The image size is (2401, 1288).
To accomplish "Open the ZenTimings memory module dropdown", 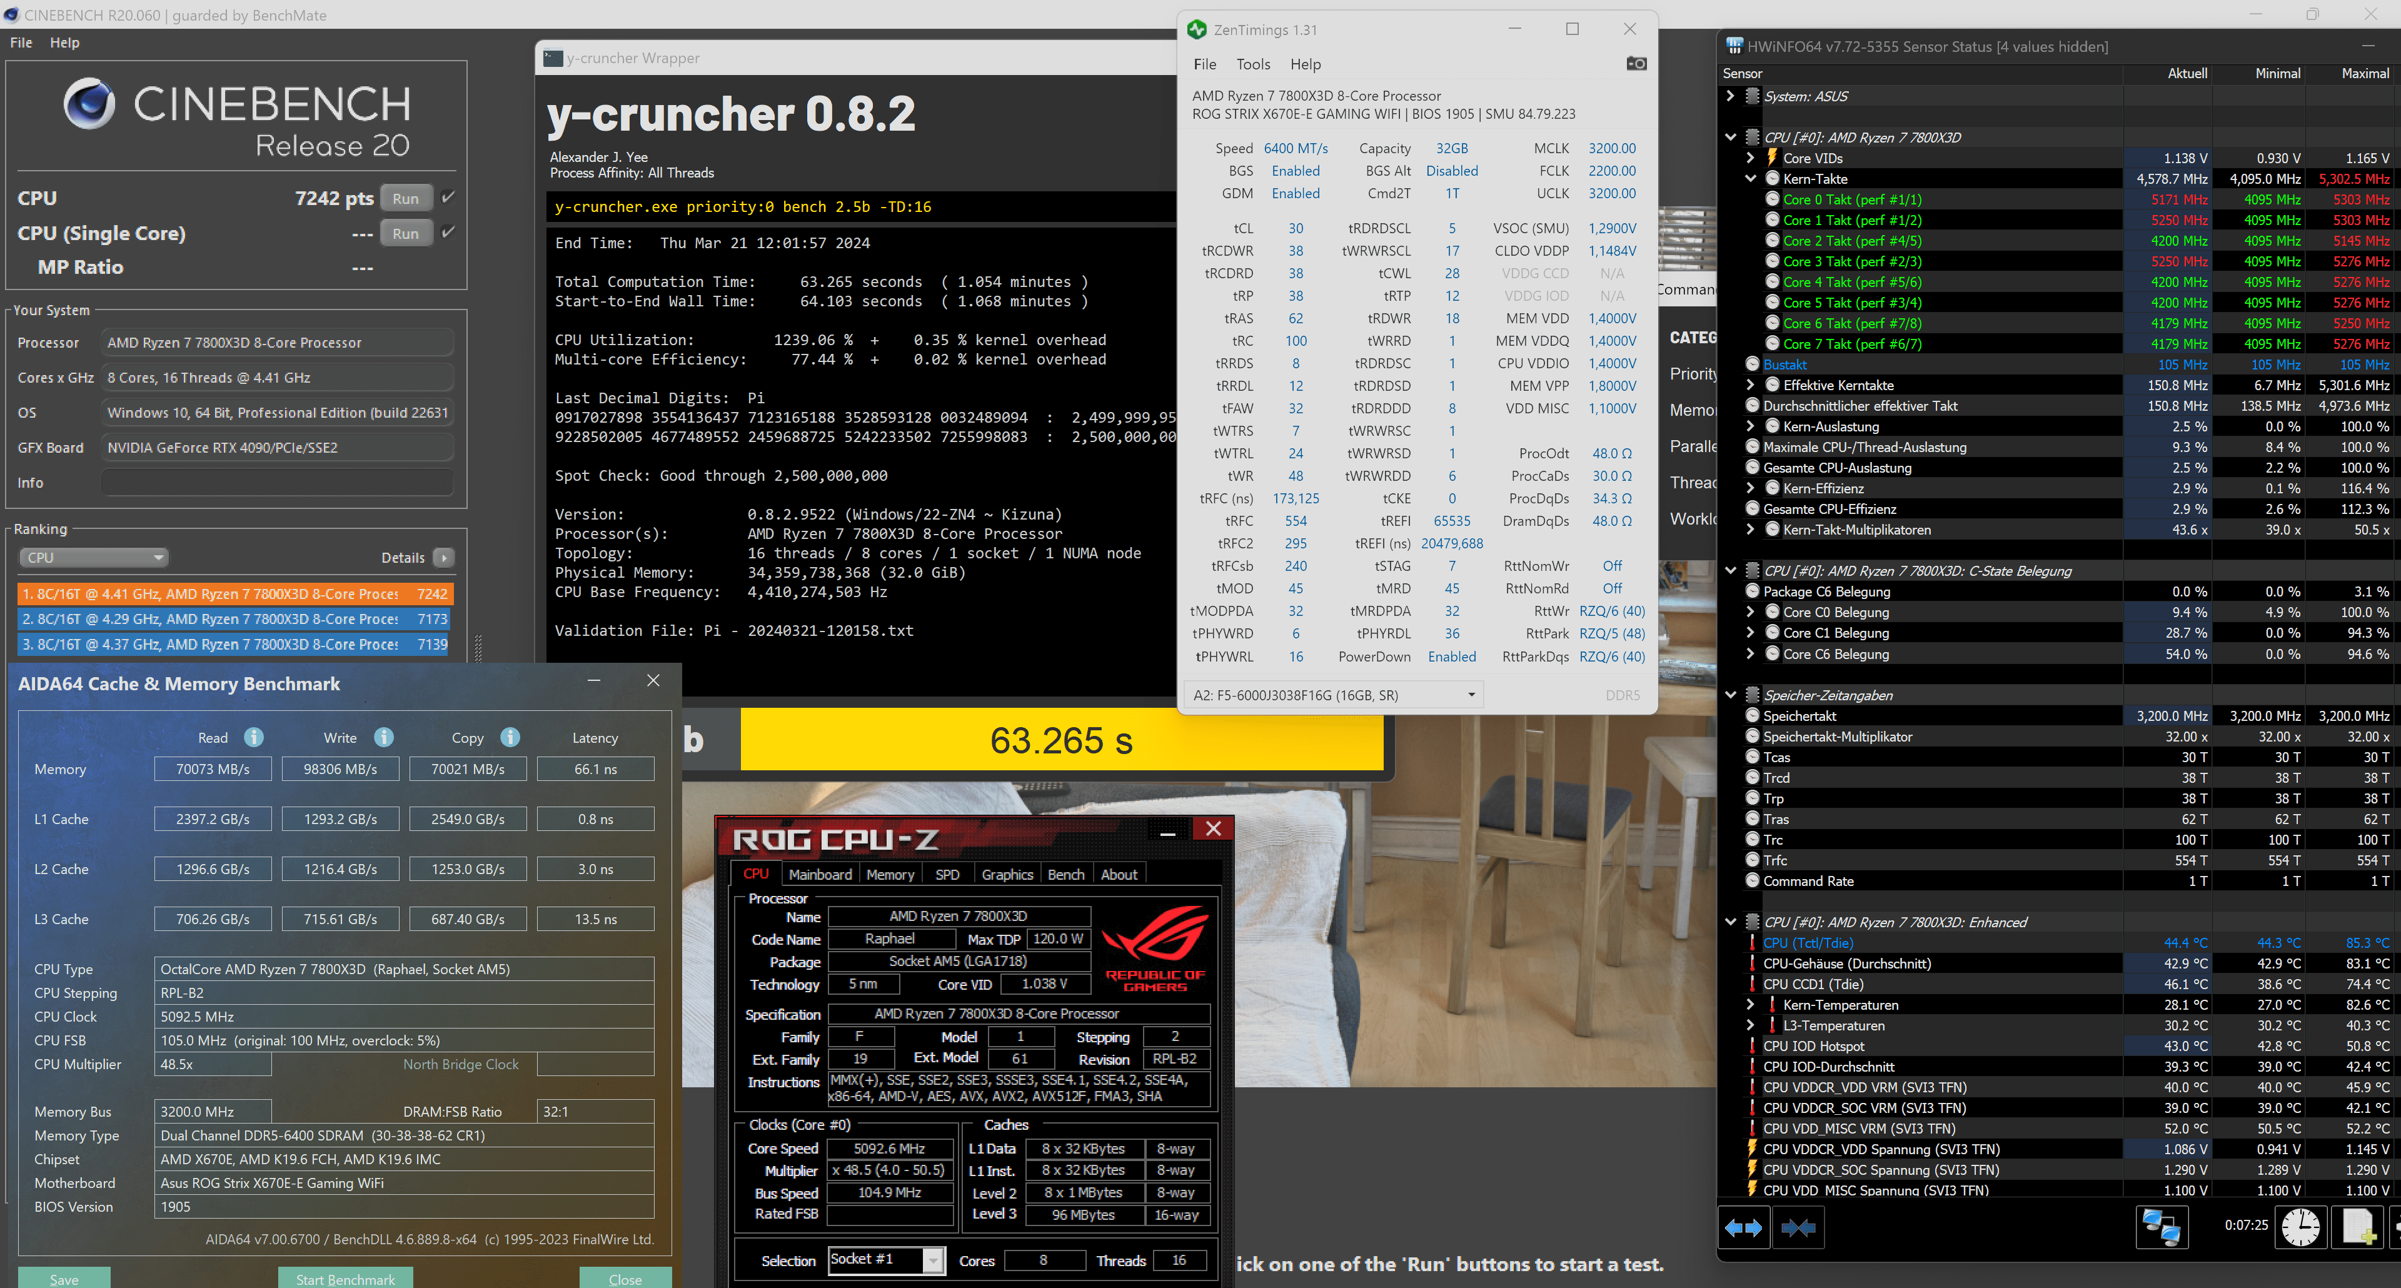I will click(1334, 695).
